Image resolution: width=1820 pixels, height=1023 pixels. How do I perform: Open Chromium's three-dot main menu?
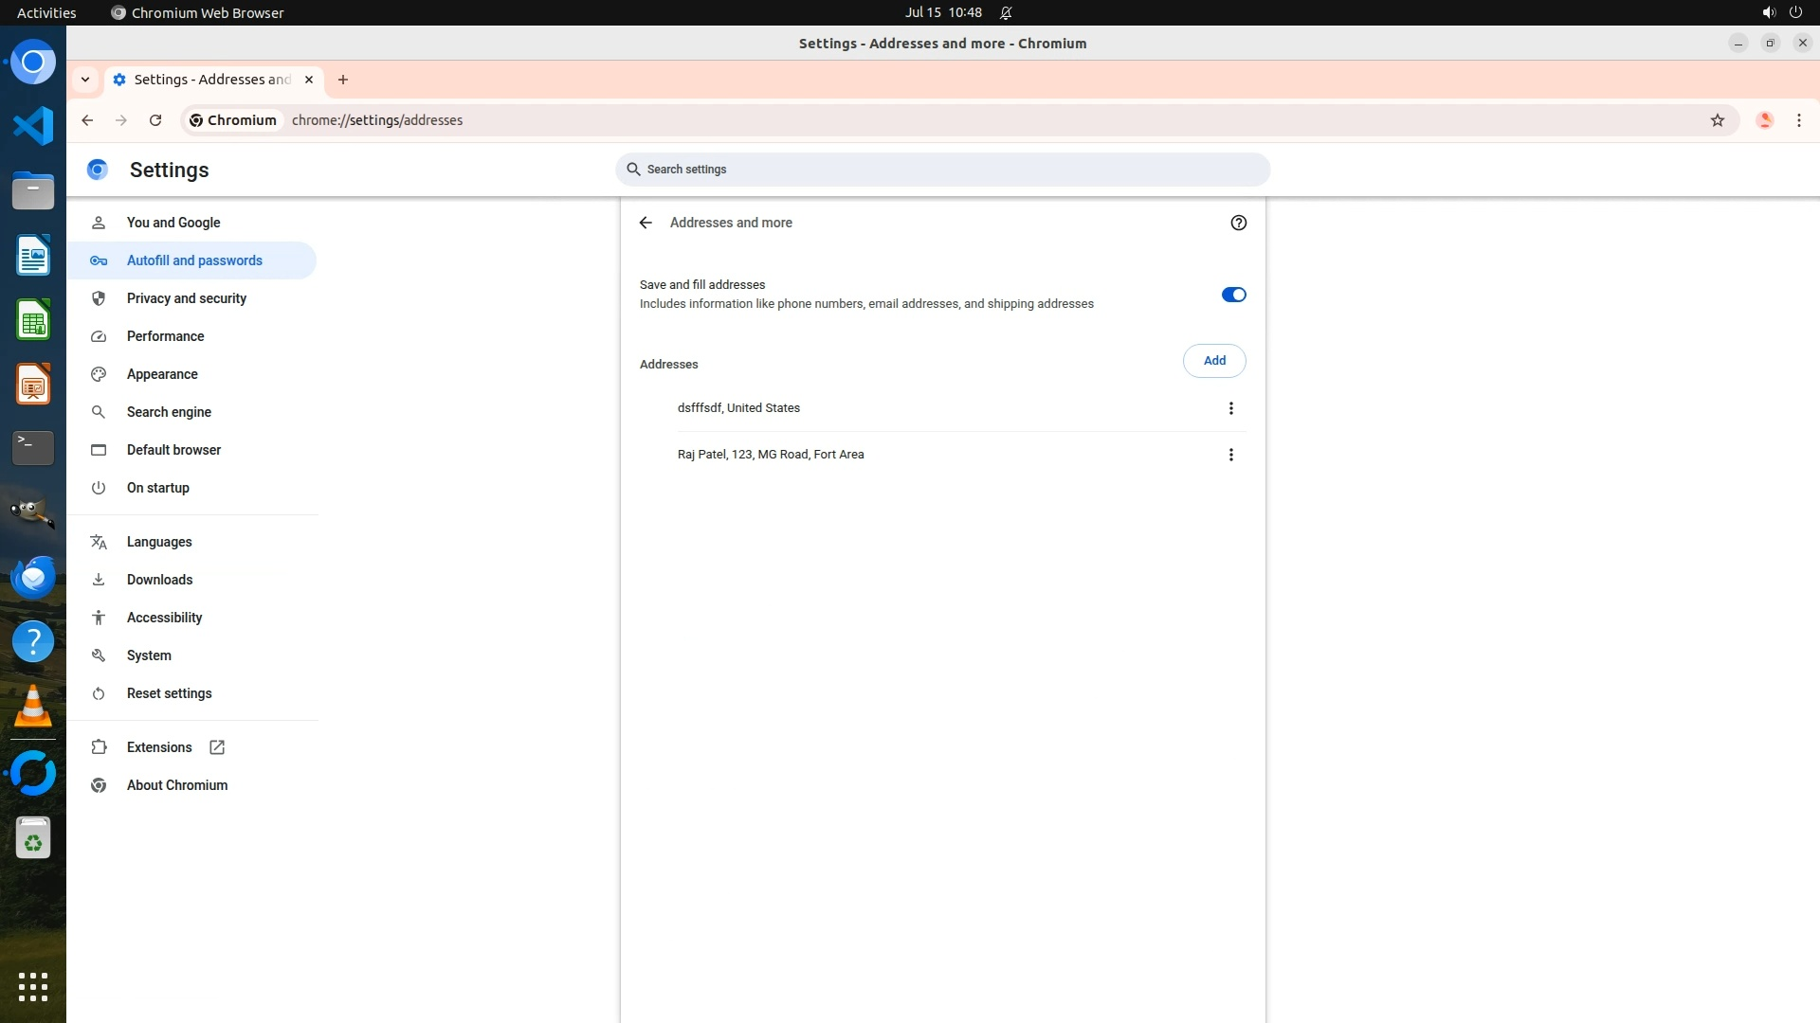[1798, 120]
